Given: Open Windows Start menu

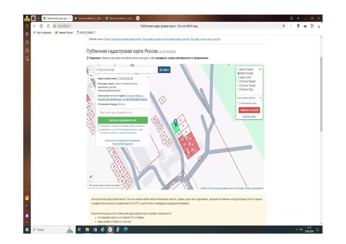Looking at the screenshot, I should click(x=27, y=230).
